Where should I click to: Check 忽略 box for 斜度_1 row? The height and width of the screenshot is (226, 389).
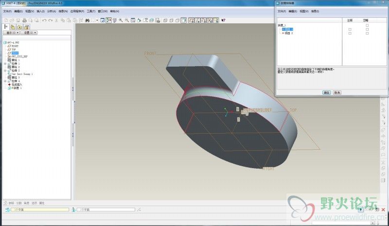(367, 26)
